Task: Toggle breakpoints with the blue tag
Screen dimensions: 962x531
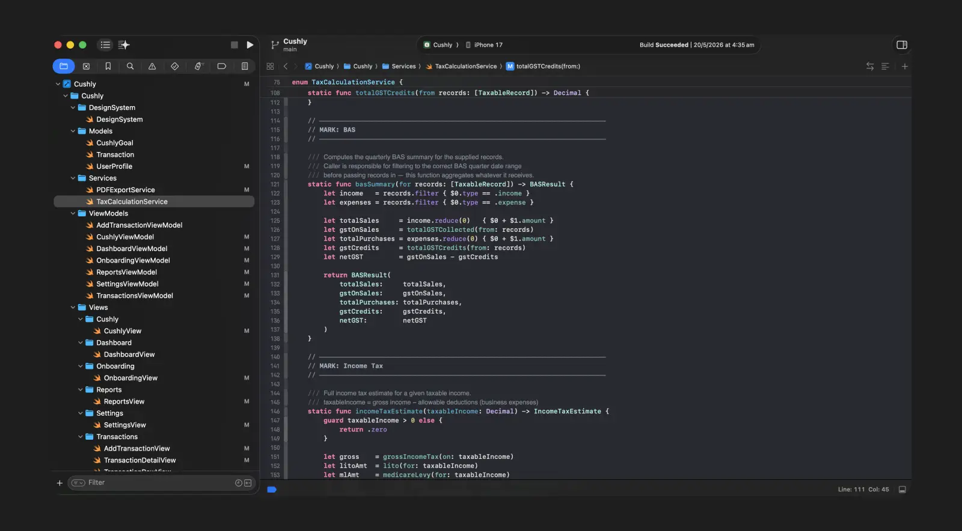Action: (272, 490)
